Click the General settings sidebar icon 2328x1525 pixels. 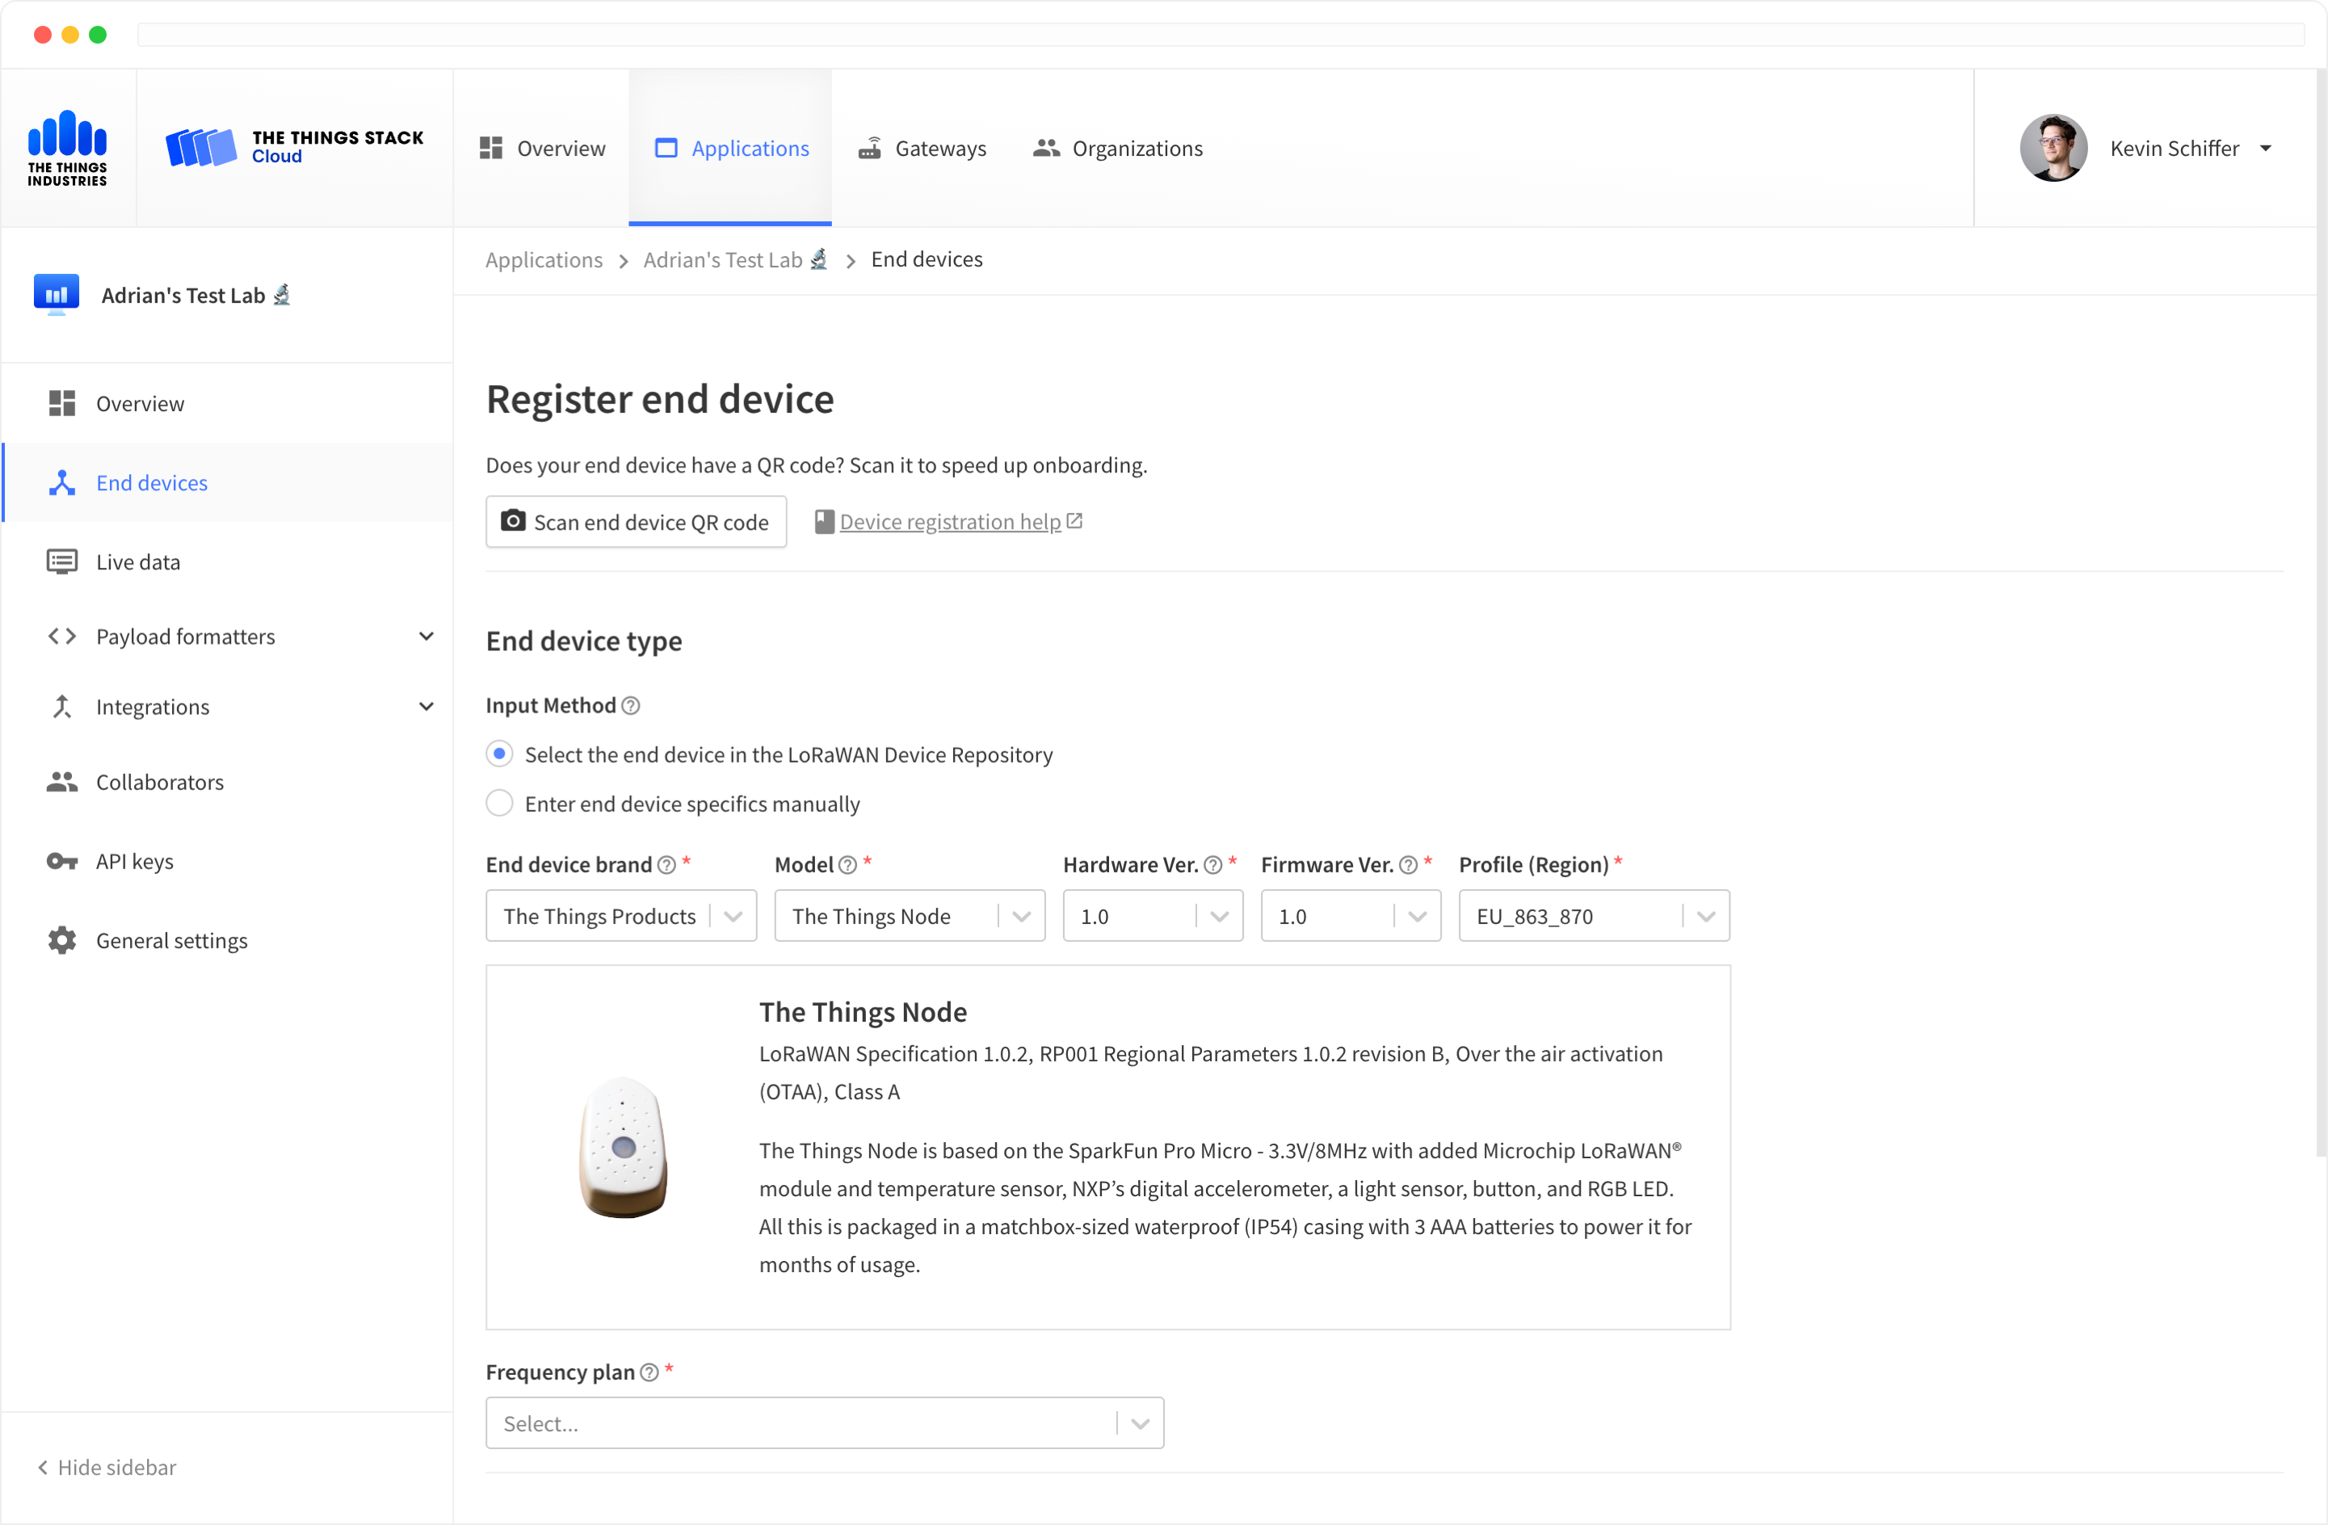[x=60, y=939]
